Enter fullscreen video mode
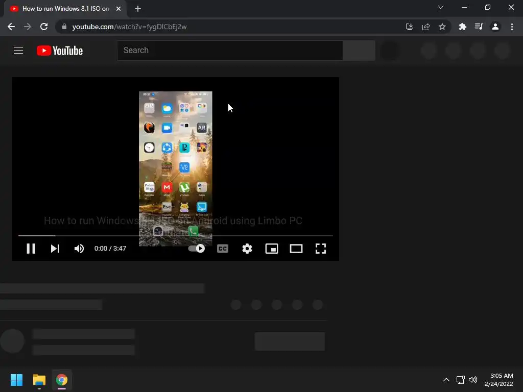Viewport: 523px width, 392px height. click(x=321, y=249)
